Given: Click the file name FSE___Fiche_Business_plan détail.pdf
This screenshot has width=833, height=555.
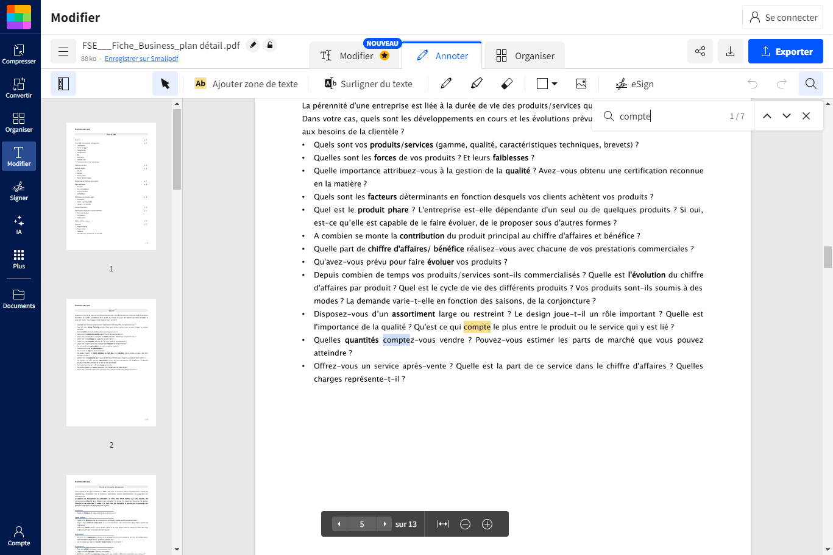Looking at the screenshot, I should point(161,45).
